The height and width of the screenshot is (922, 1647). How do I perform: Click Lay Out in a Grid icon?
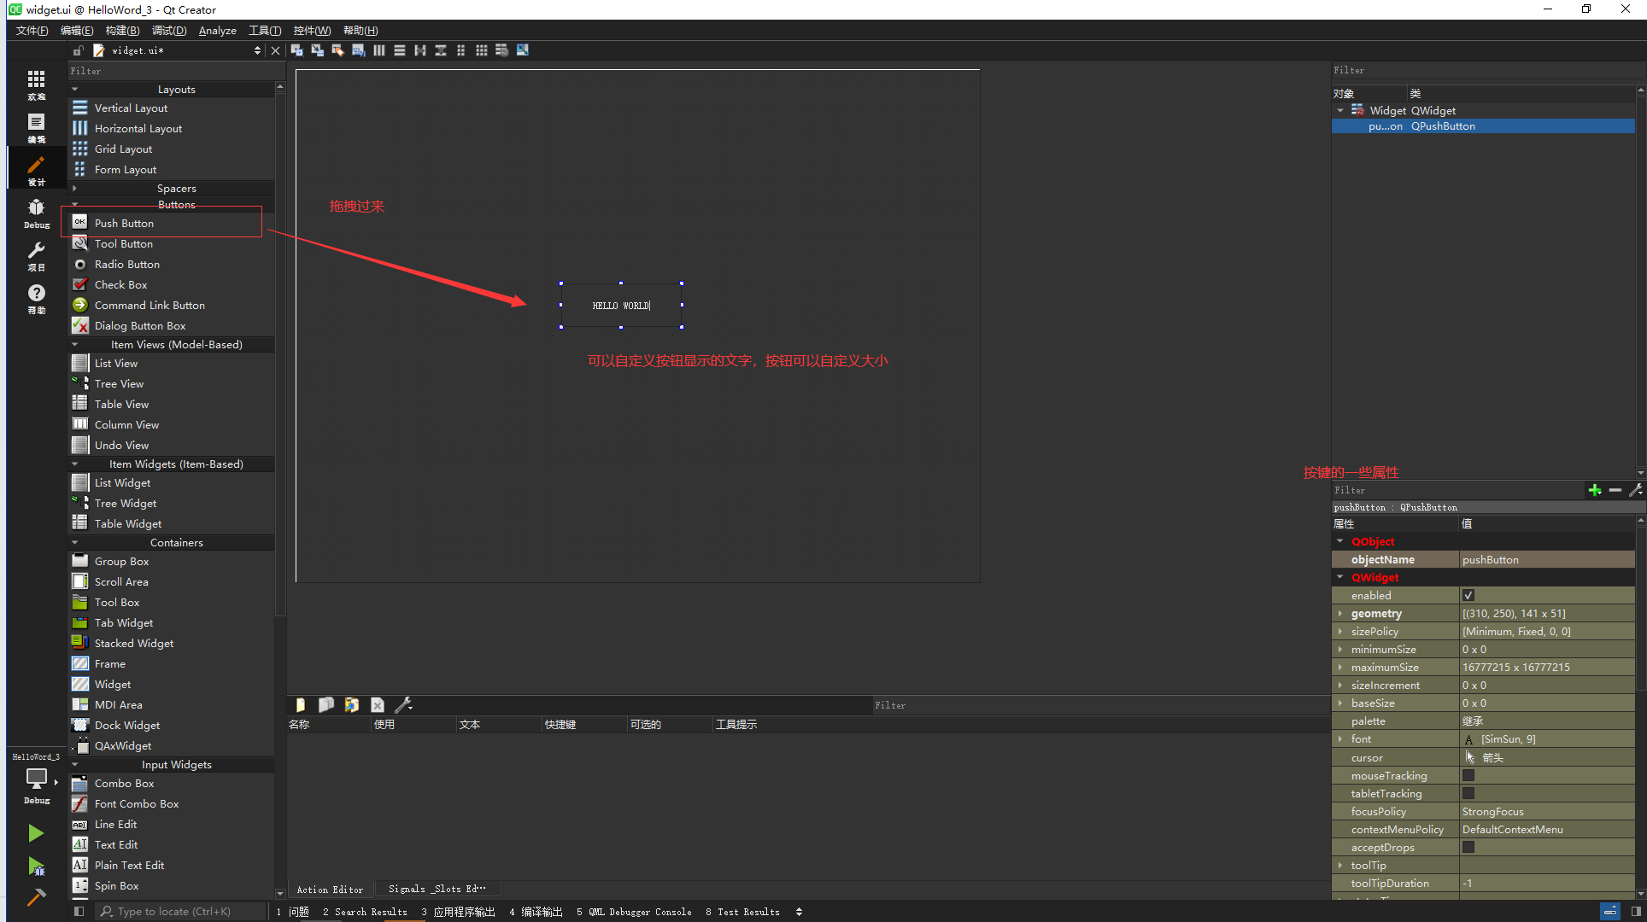(x=482, y=50)
